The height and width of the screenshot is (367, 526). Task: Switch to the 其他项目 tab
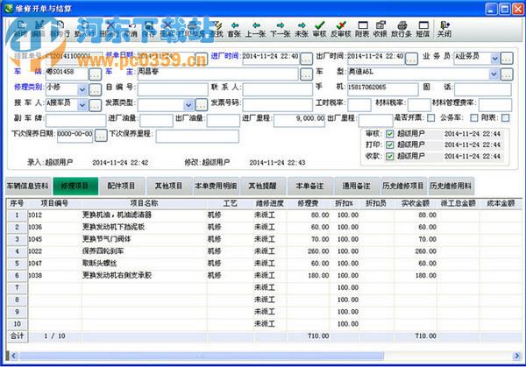(168, 186)
